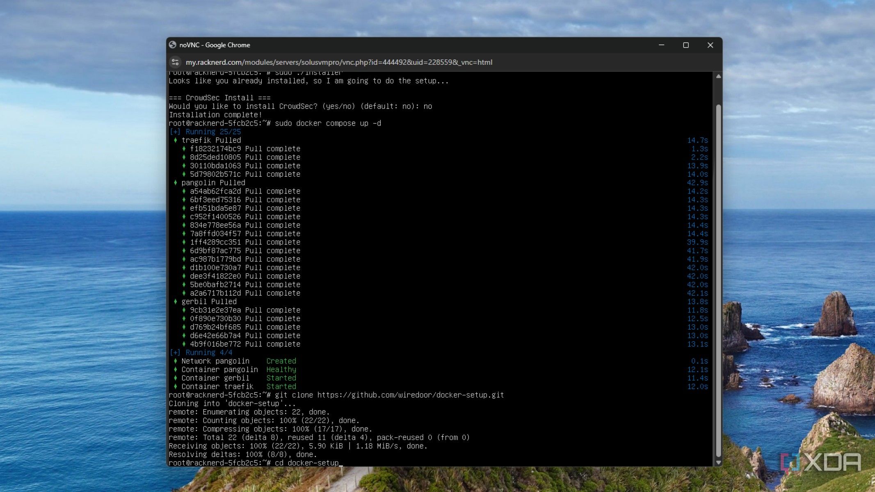This screenshot has height=492, width=875.
Task: Close the noVNC Chrome window
Action: (711, 45)
